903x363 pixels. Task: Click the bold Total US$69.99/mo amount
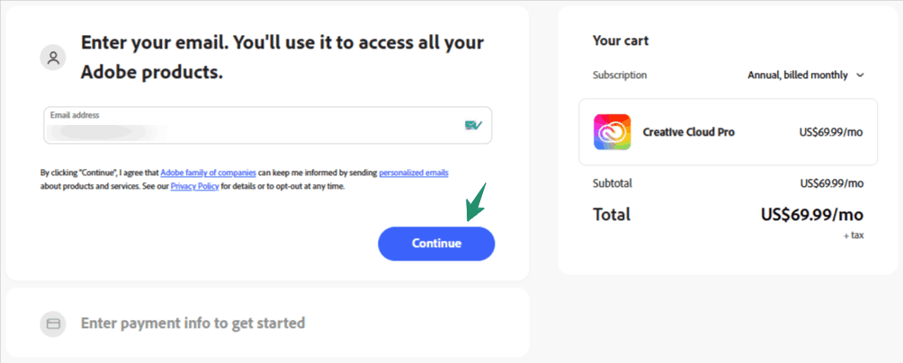point(812,215)
